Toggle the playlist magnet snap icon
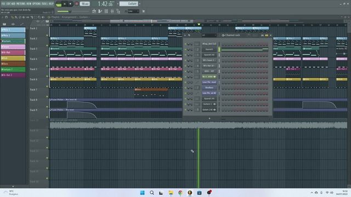Image resolution: width=351 pixels, height=197 pixels. (6, 17)
